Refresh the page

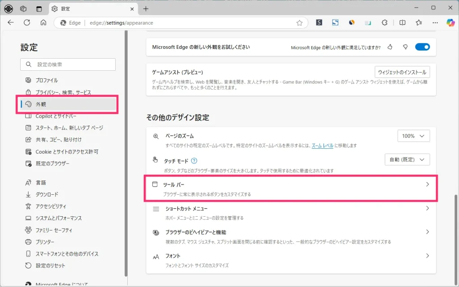click(x=27, y=22)
